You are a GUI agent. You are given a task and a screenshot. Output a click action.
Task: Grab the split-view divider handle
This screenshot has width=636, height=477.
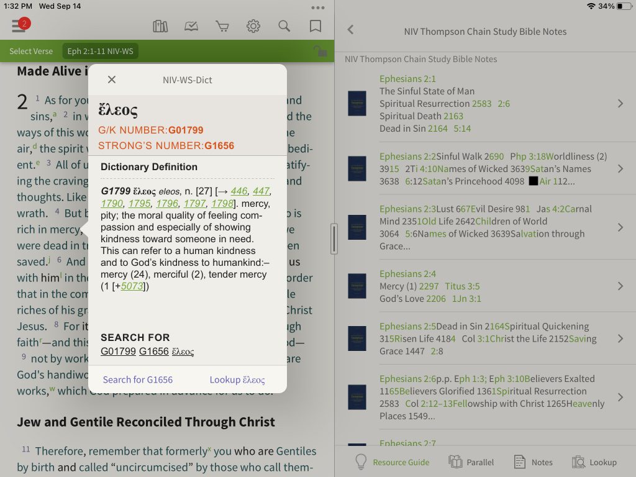point(334,238)
